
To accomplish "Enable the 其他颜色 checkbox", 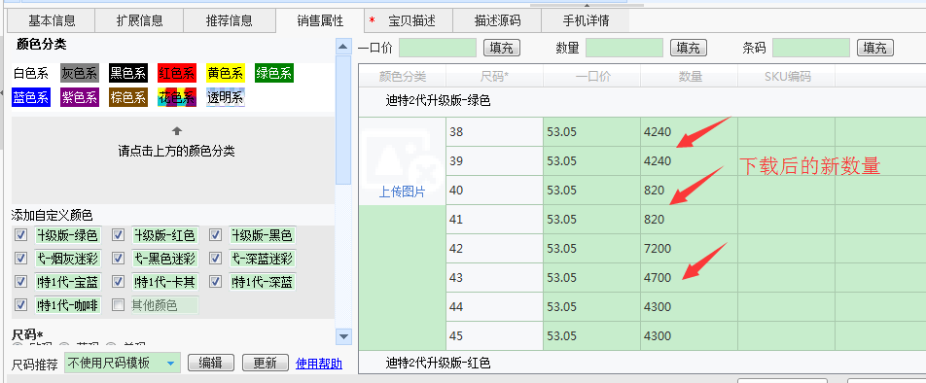I will (x=118, y=305).
